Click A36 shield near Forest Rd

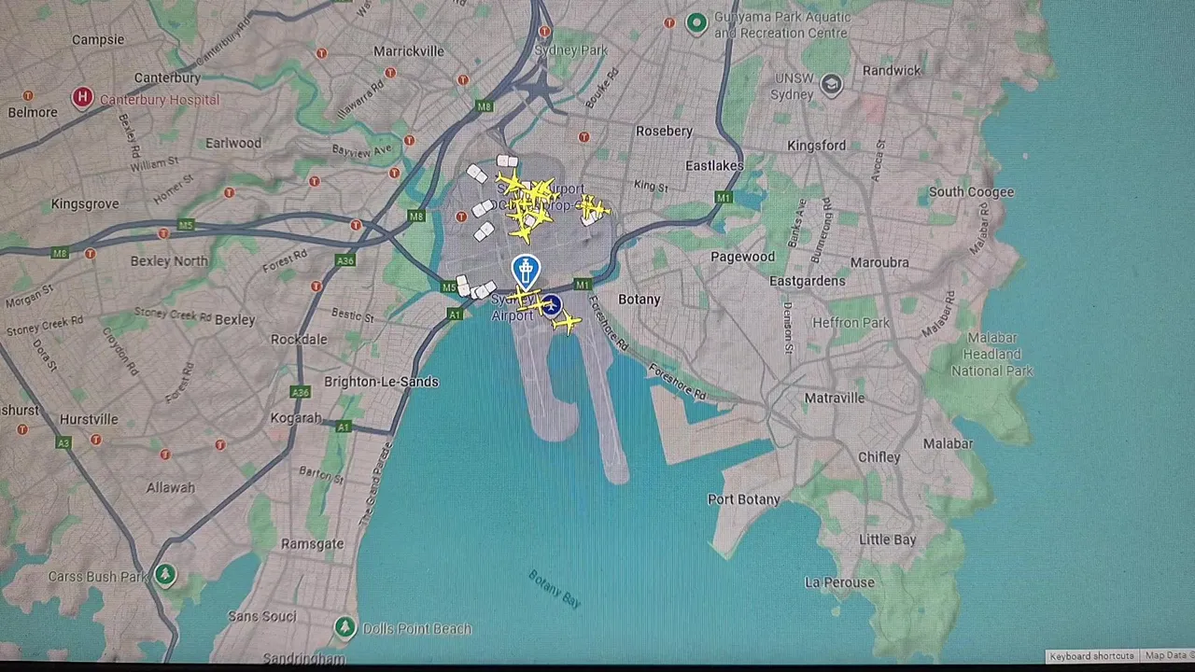pyautogui.click(x=346, y=260)
